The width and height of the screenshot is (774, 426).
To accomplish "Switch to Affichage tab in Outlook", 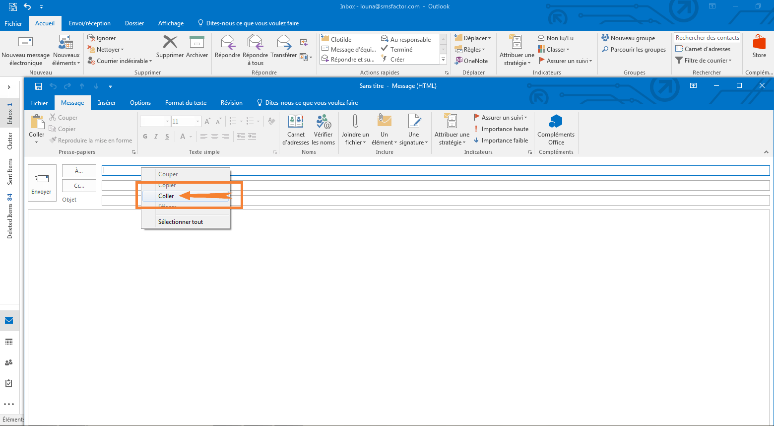I will tap(171, 23).
